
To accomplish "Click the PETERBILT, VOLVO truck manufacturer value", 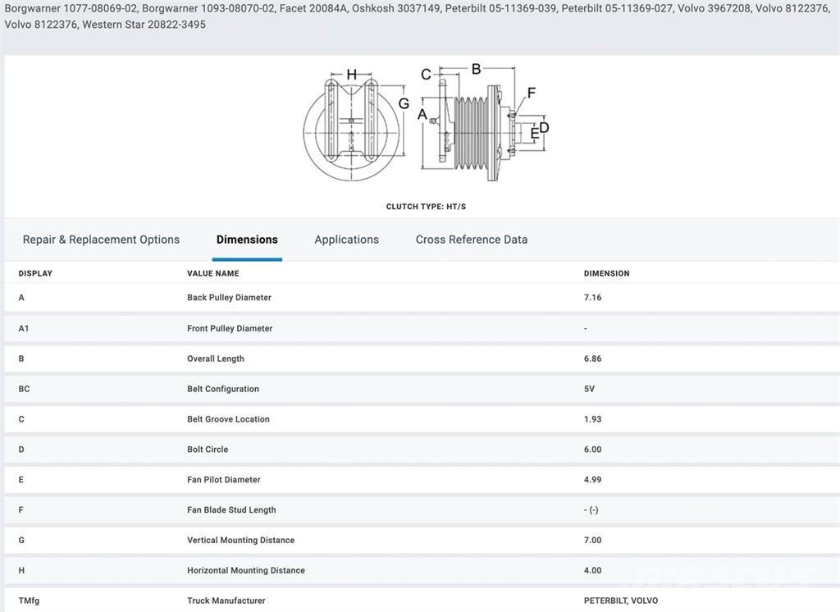I will pyautogui.click(x=620, y=601).
